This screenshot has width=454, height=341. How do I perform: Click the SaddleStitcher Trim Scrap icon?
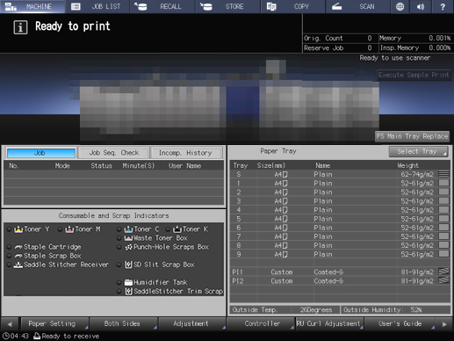[x=128, y=291]
